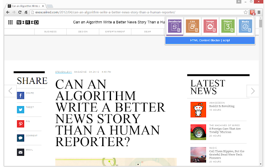This screenshot has width=267, height=167.
Task: Click the Grateful Dead story thumbnail
Action: [198, 154]
